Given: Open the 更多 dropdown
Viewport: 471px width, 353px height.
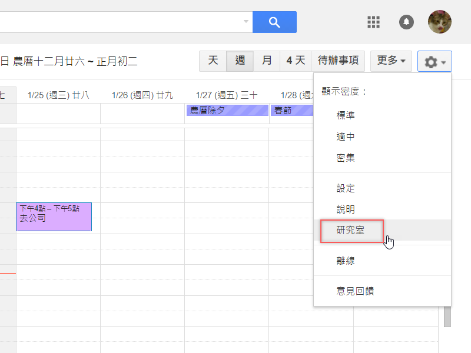Looking at the screenshot, I should [391, 61].
